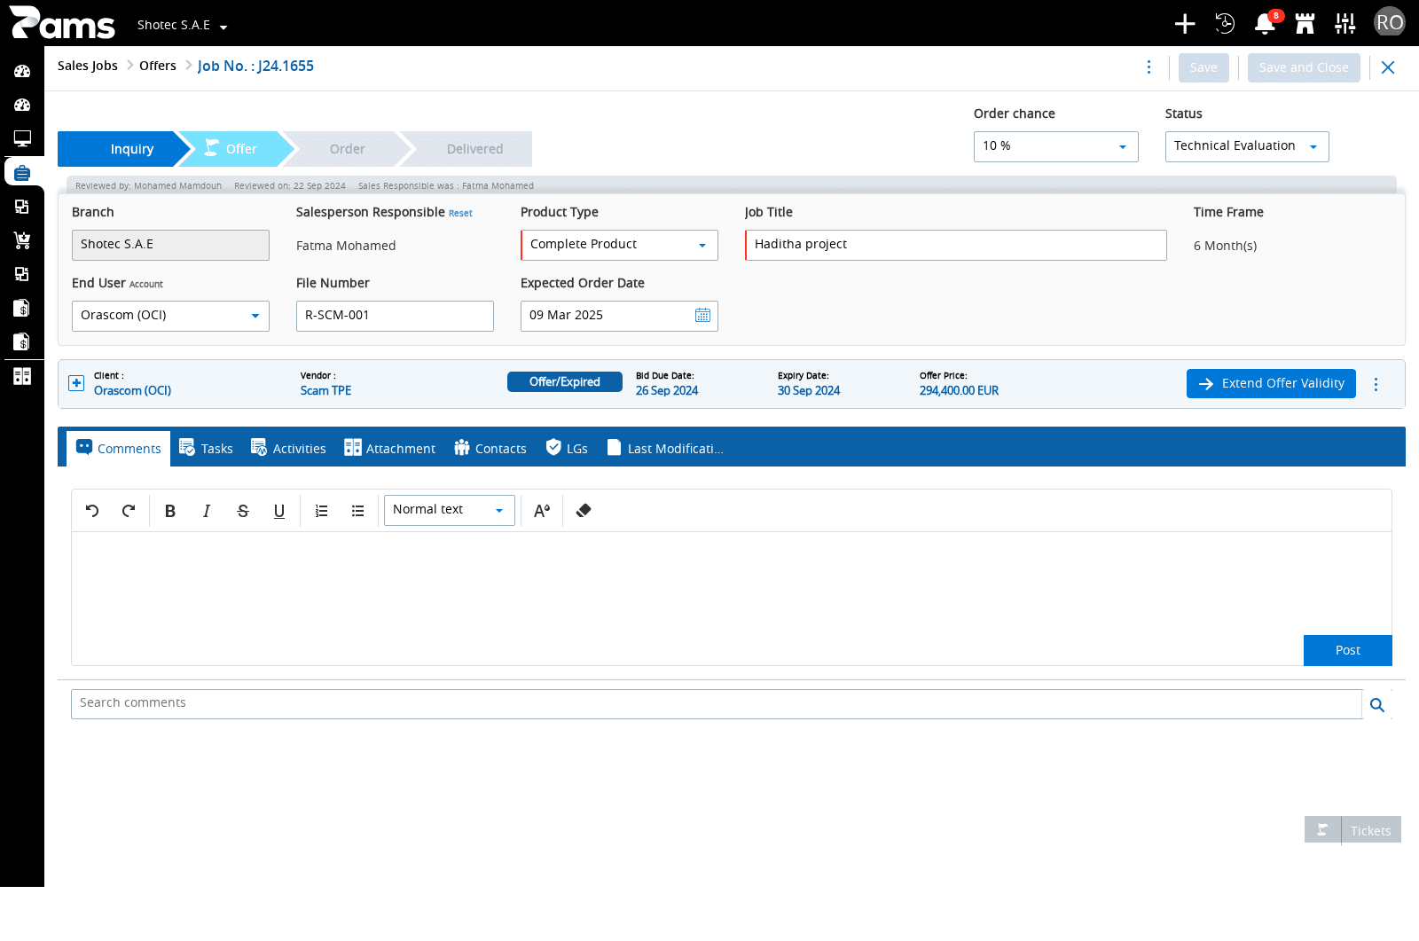Switch to the Attachment tab
Screen dimensions: 1419x941
click(389, 449)
